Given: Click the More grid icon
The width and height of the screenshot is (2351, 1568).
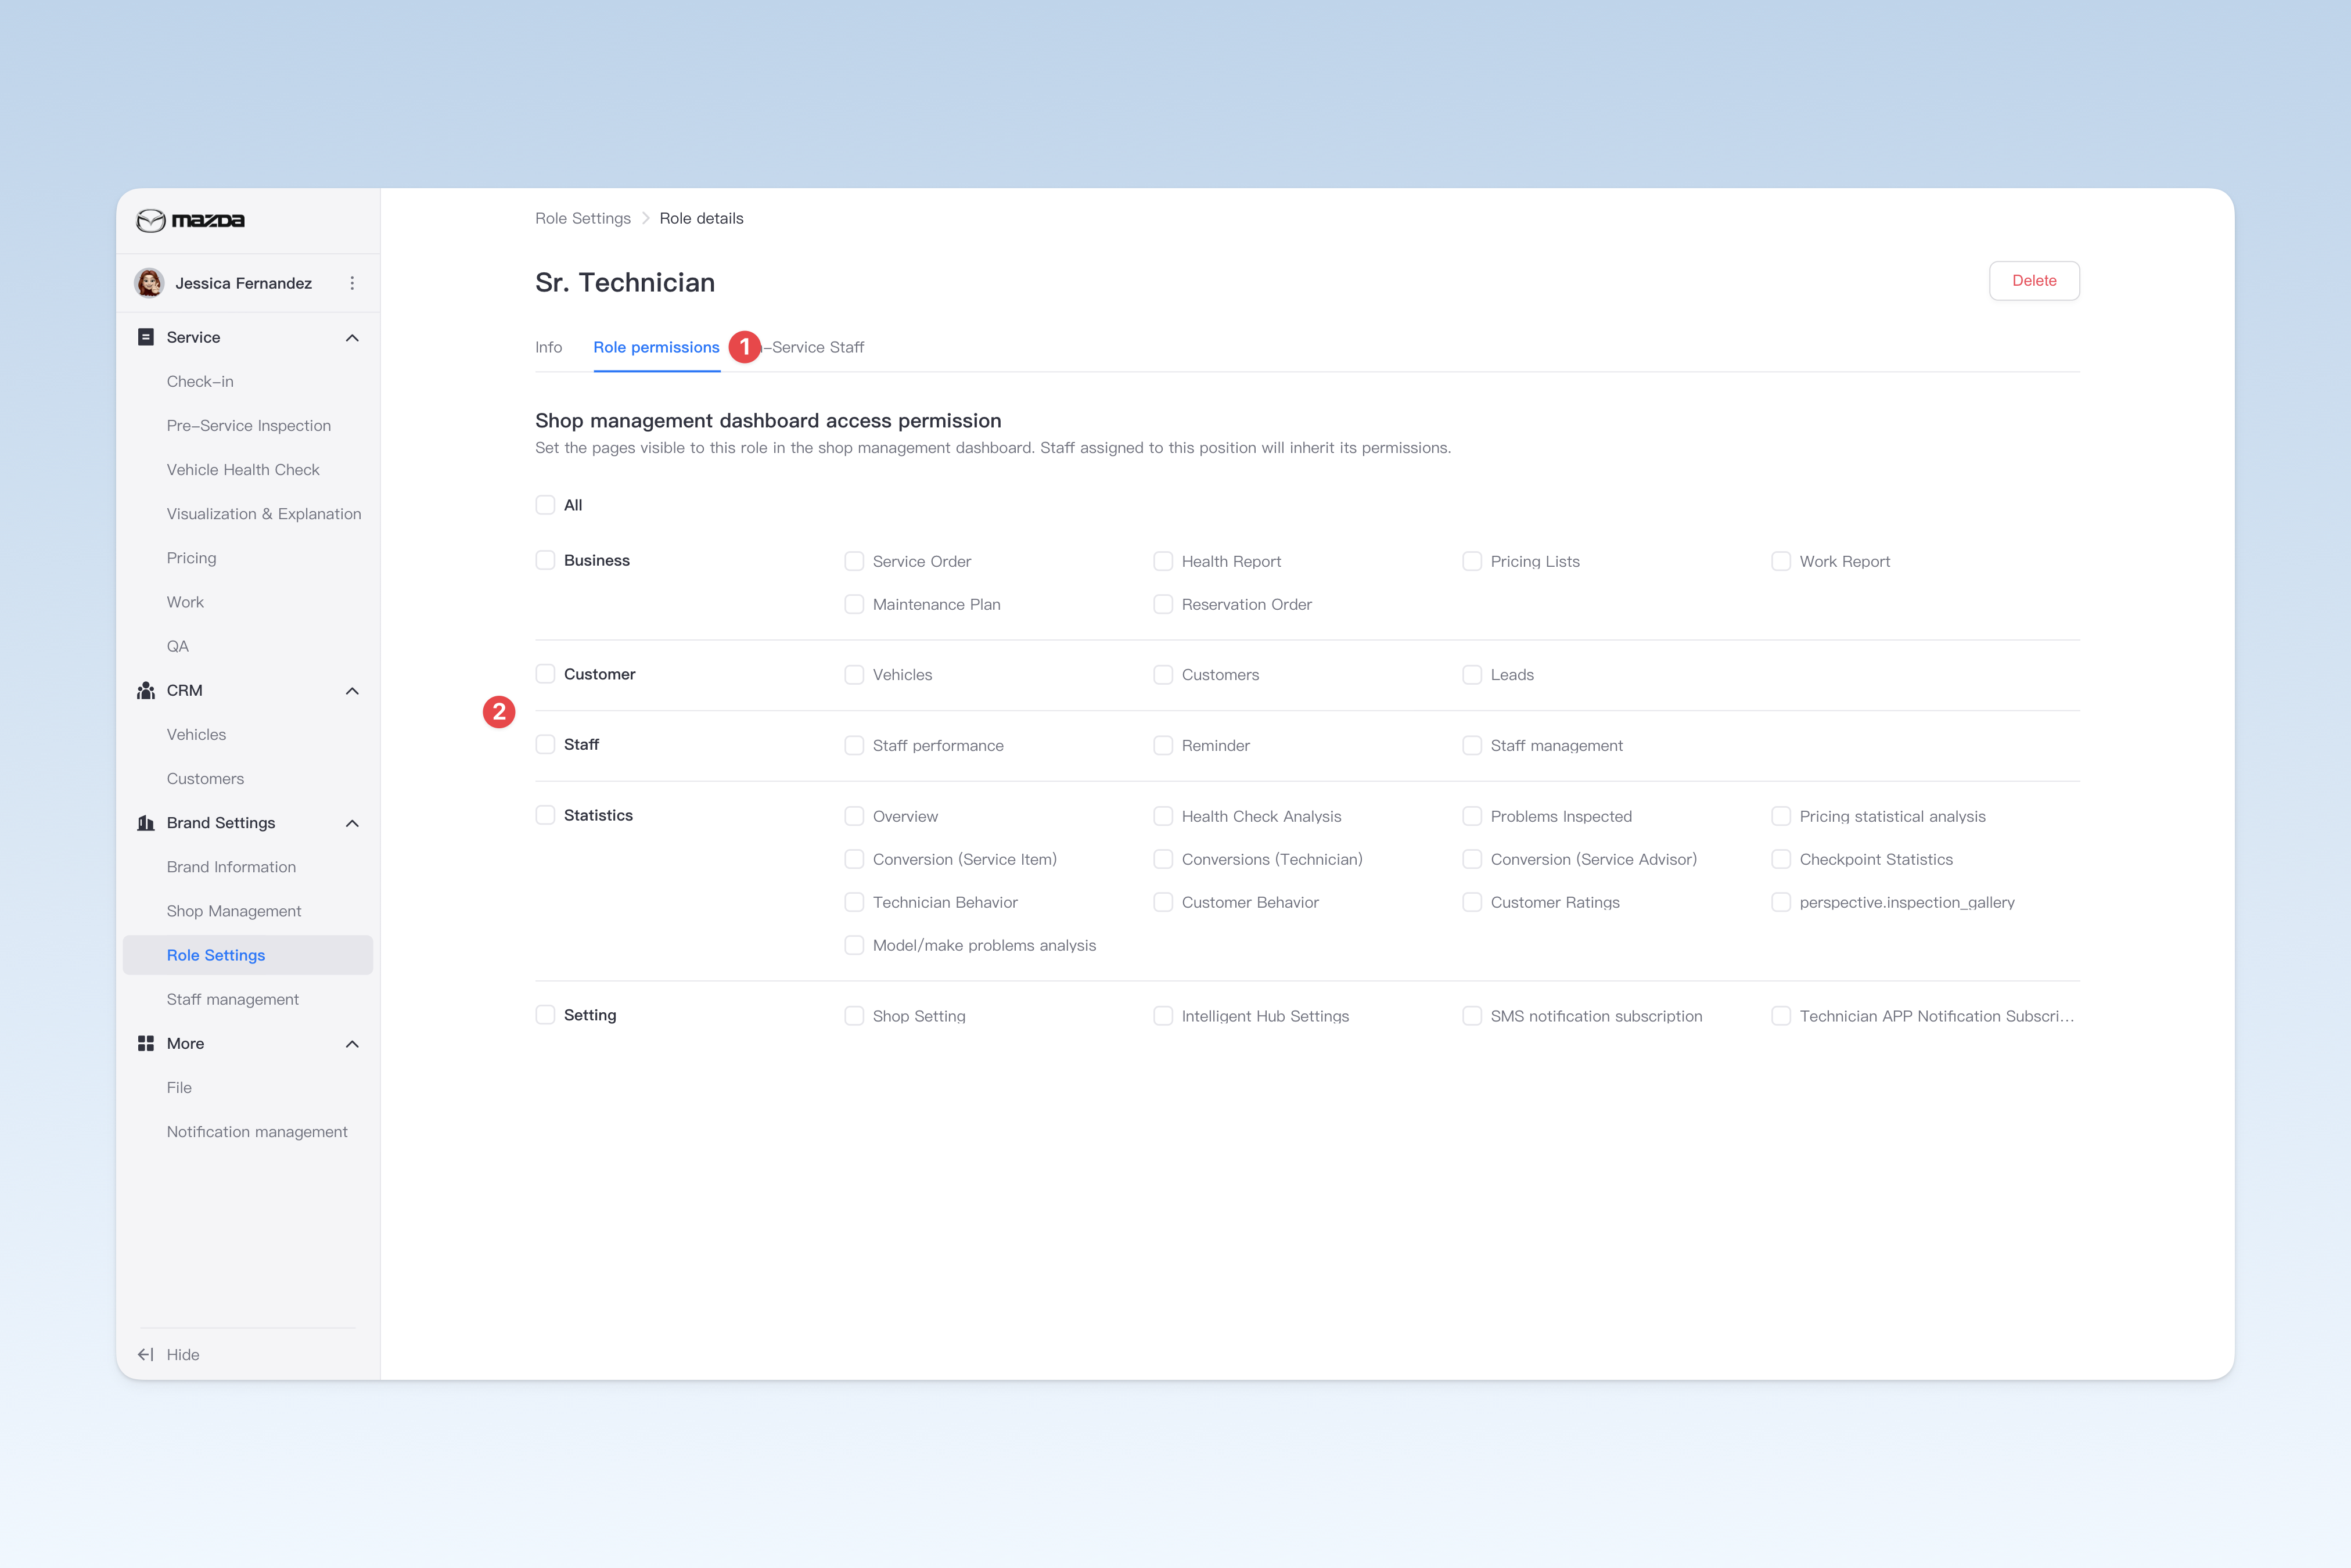Looking at the screenshot, I should point(146,1043).
